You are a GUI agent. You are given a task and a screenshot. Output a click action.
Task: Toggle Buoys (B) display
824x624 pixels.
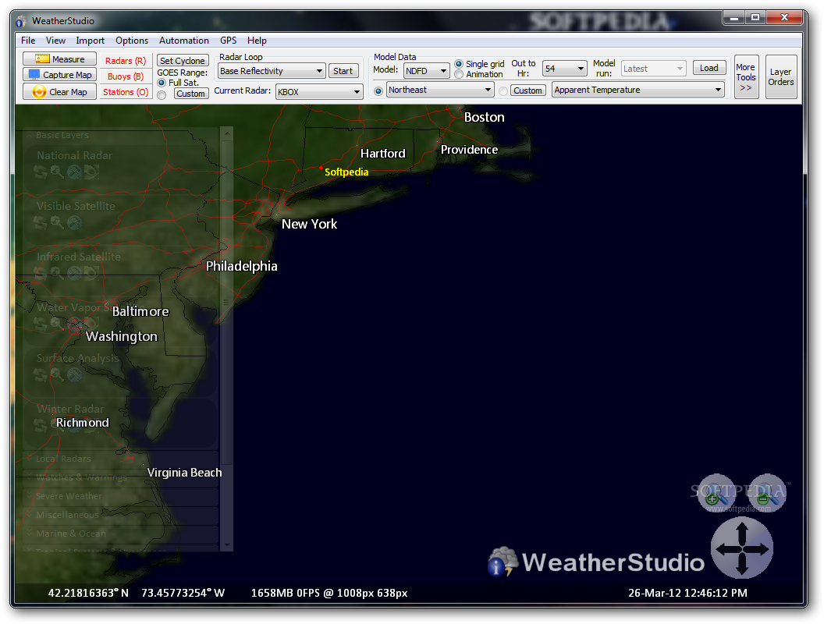(126, 76)
